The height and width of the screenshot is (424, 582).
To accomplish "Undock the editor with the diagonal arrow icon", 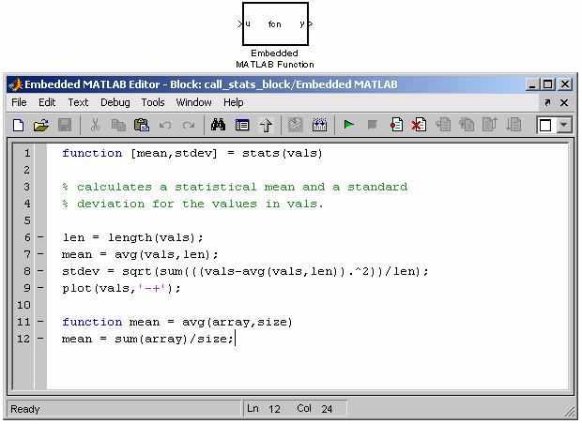I will pyautogui.click(x=547, y=102).
